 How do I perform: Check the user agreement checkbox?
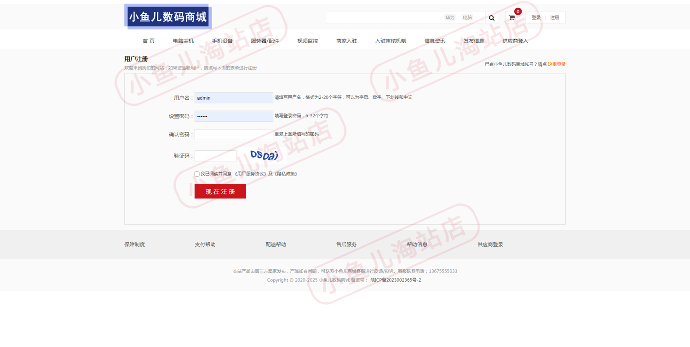[197, 174]
